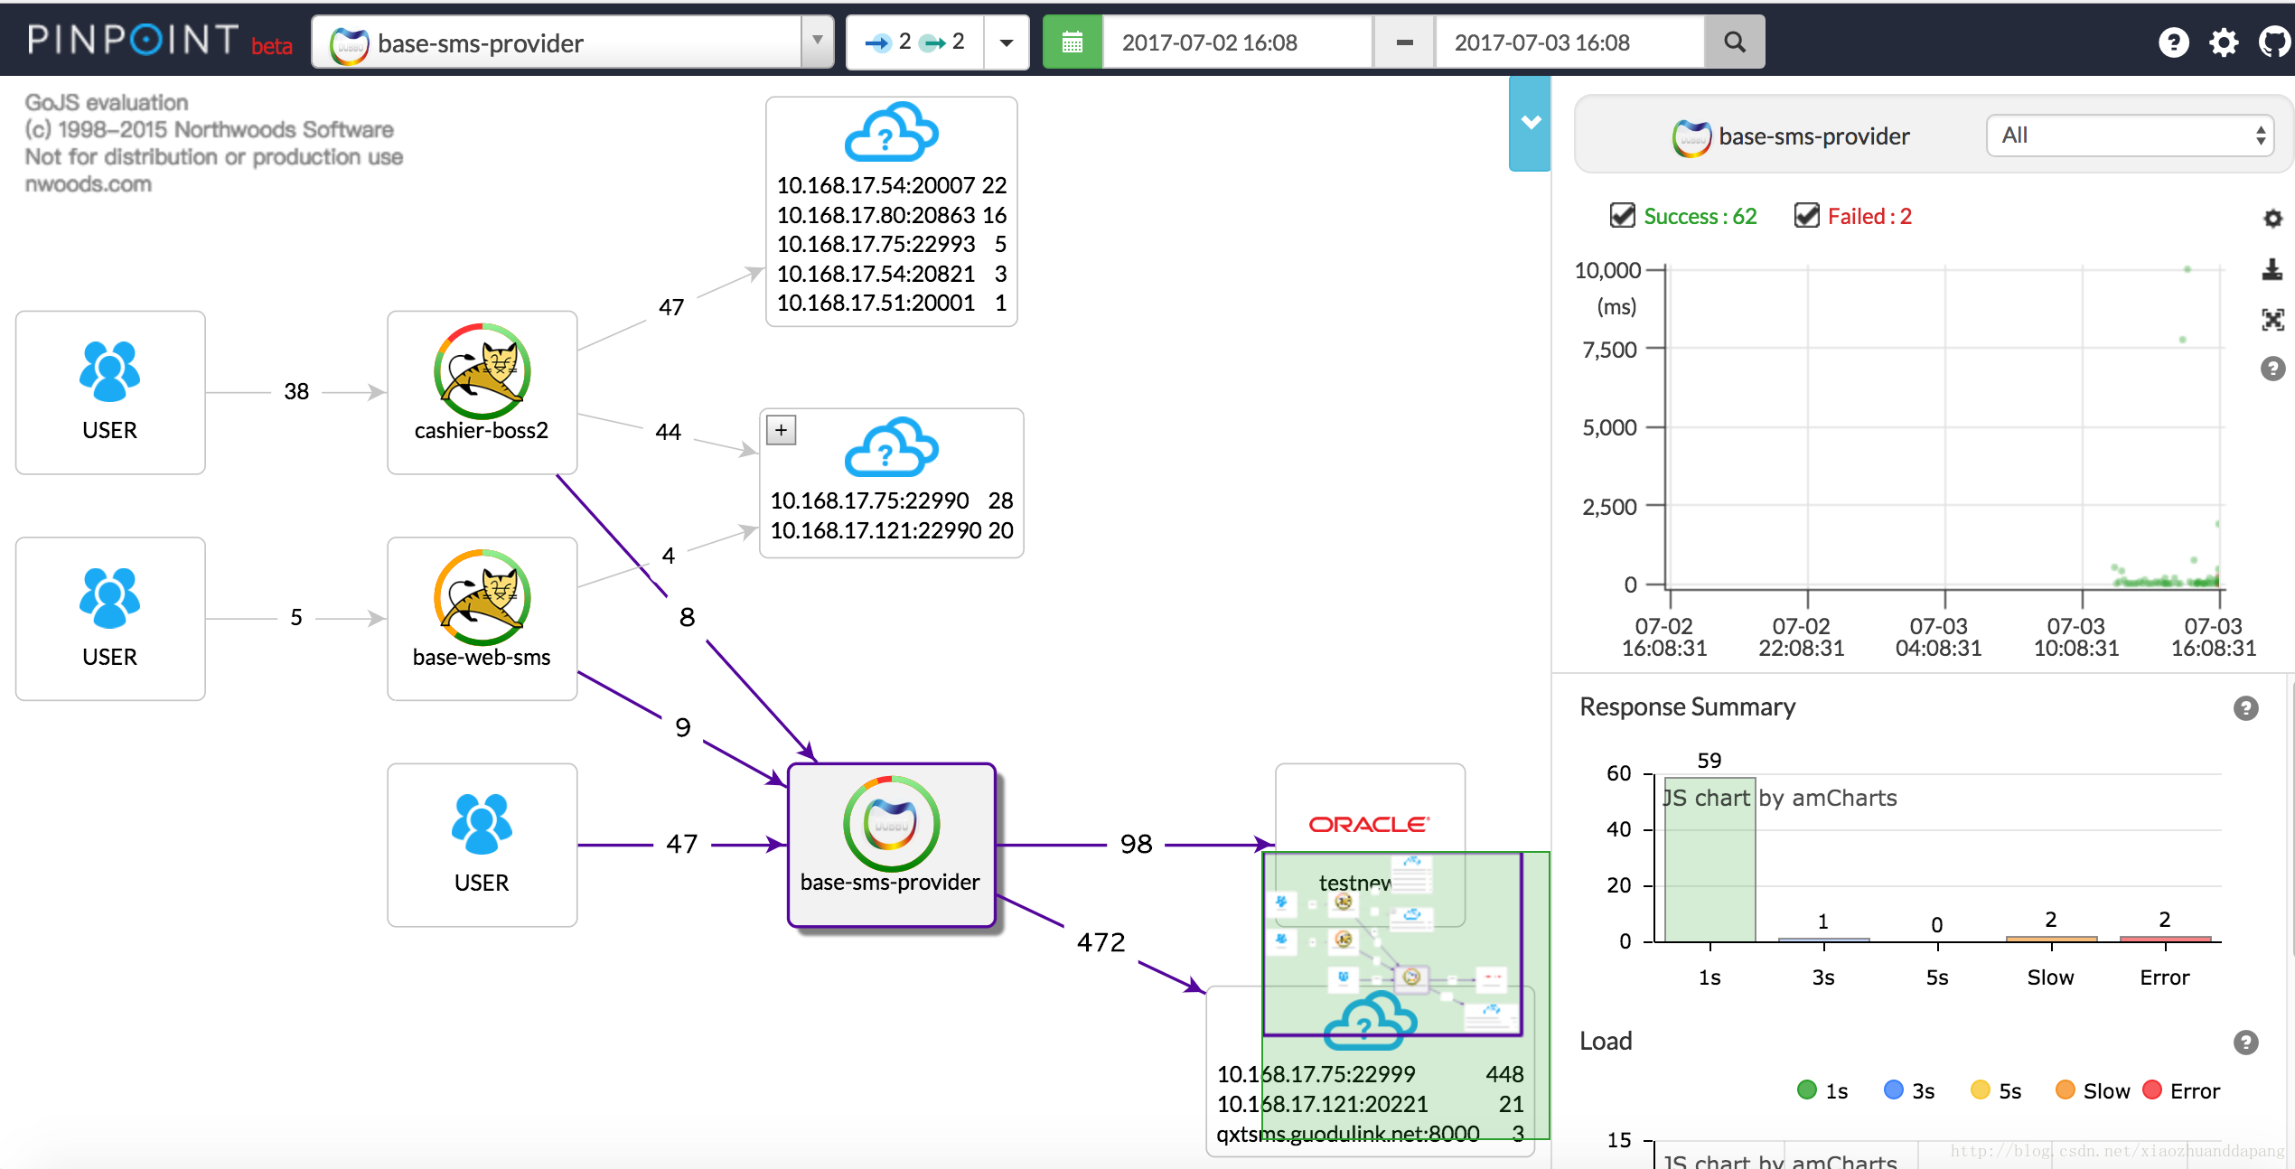The width and height of the screenshot is (2295, 1169).
Task: Collapse the blue chevron panel toggle
Action: [1530, 123]
